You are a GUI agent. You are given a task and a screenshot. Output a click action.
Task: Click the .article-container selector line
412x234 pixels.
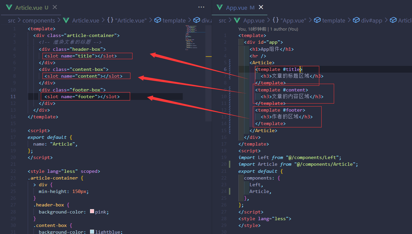tap(55, 178)
